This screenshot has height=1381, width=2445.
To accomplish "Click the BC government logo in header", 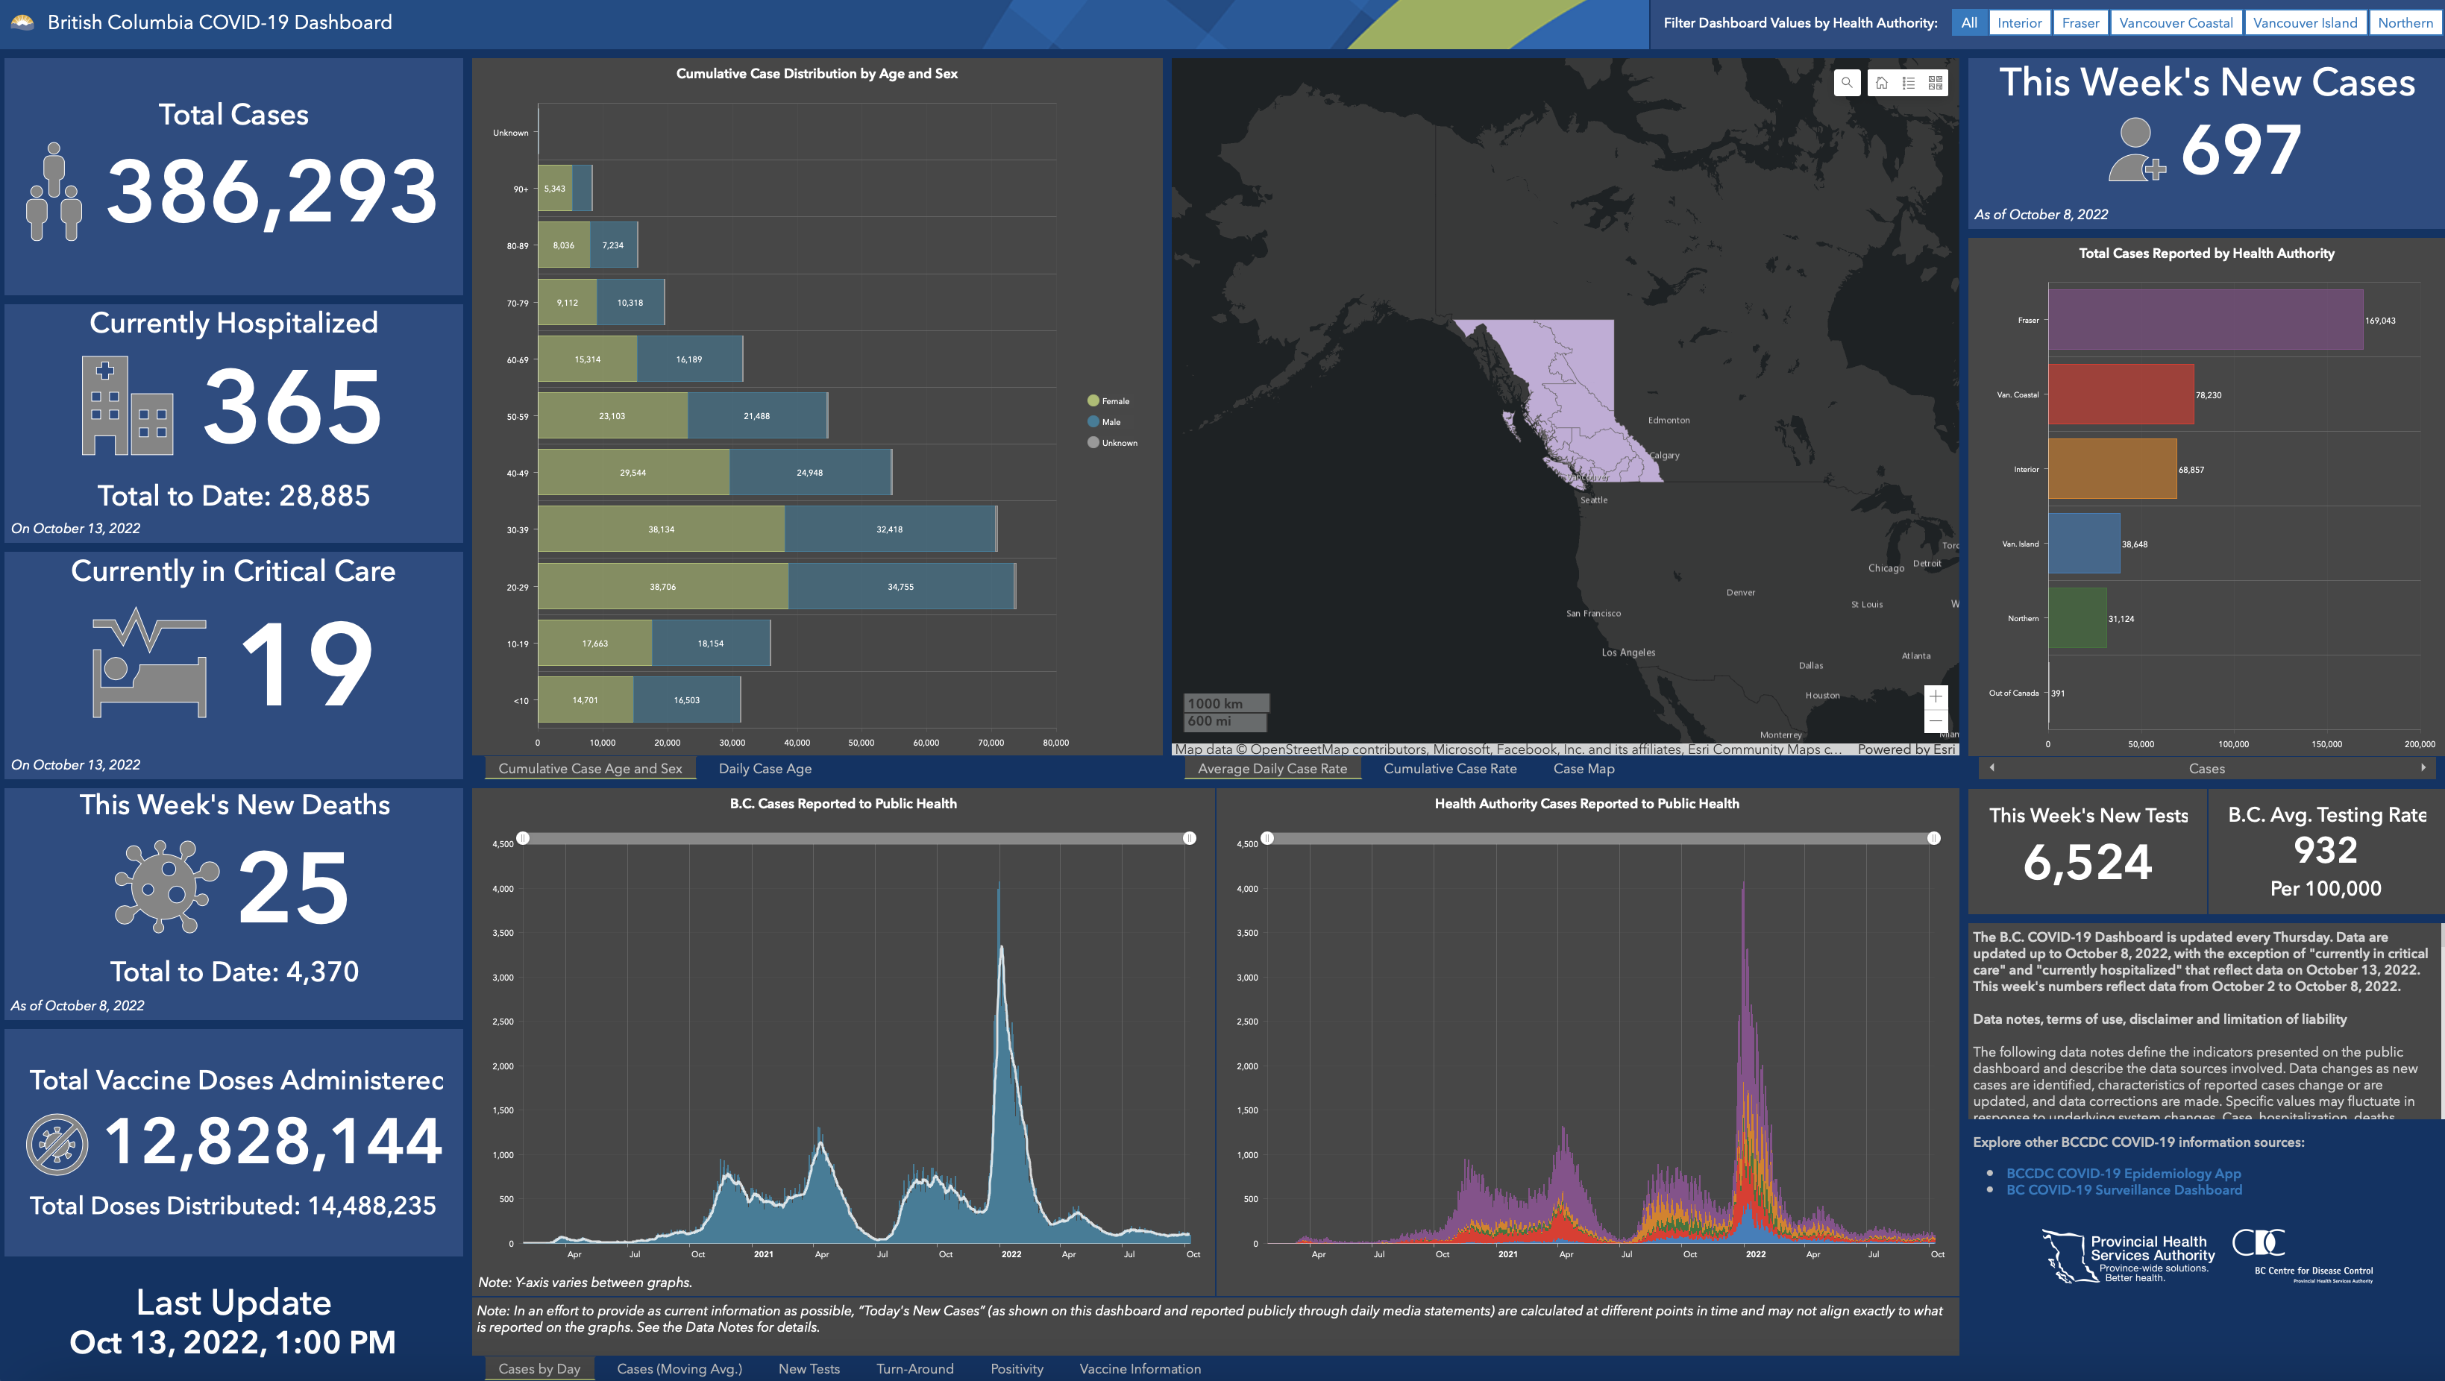I will pyautogui.click(x=22, y=22).
